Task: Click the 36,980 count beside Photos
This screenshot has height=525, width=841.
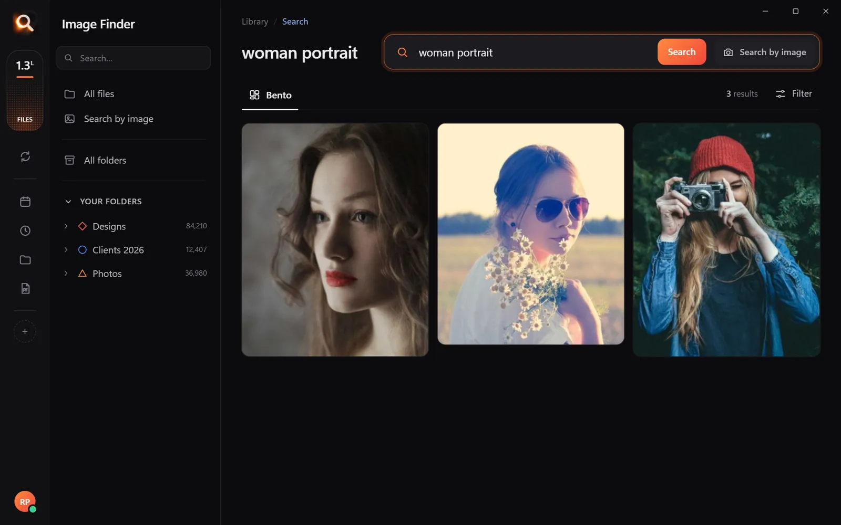Action: pyautogui.click(x=196, y=273)
